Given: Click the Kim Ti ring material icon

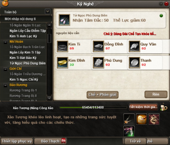Looking at the screenshot, I should coord(62,46).
